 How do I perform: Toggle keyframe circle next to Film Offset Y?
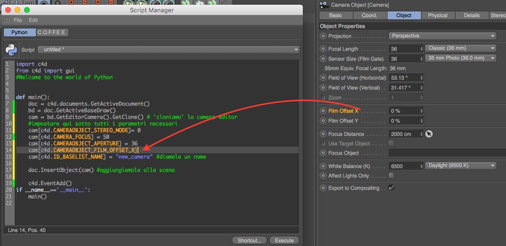pyautogui.click(x=323, y=121)
